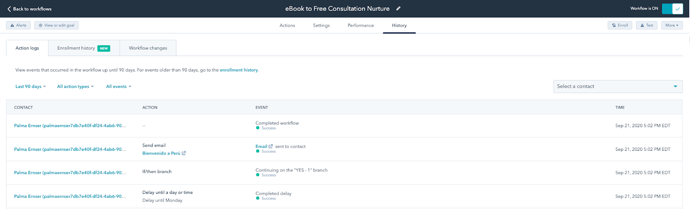Turn off the Workflow is ON toggle
This screenshot has width=690, height=209.
pyautogui.click(x=672, y=9)
